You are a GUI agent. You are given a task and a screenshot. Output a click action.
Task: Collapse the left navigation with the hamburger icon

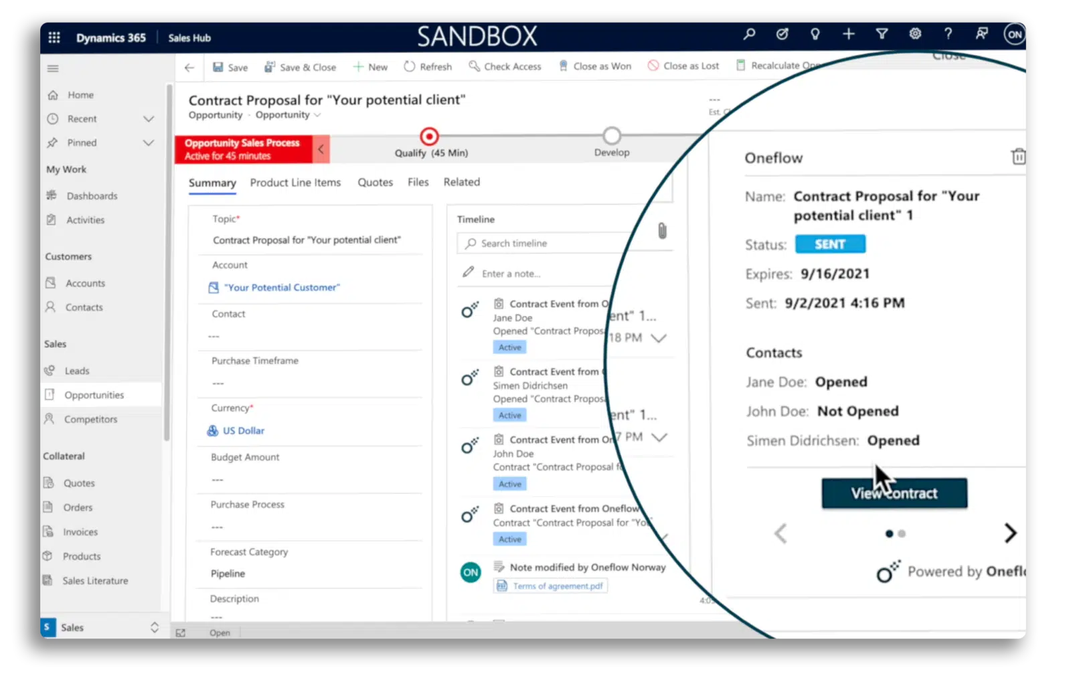52,68
